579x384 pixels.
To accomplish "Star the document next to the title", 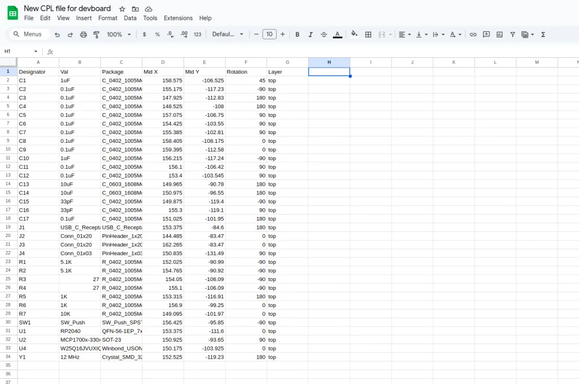I will pyautogui.click(x=122, y=9).
